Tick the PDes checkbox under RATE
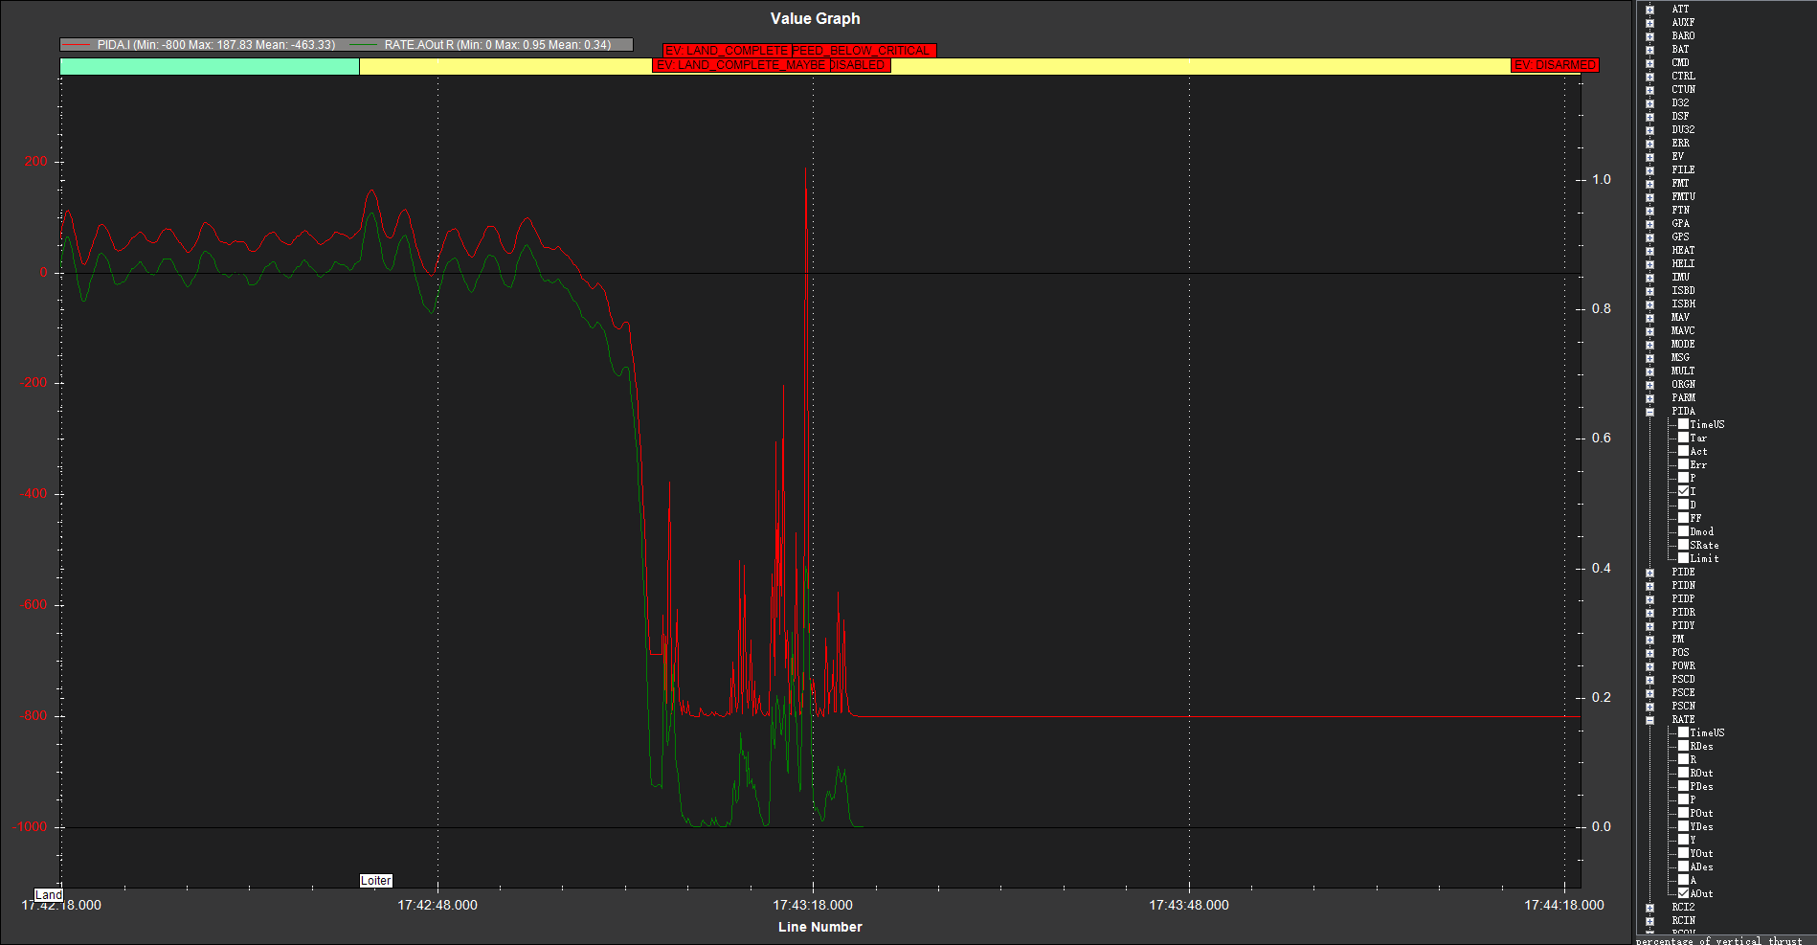This screenshot has width=1817, height=945. tap(1683, 786)
